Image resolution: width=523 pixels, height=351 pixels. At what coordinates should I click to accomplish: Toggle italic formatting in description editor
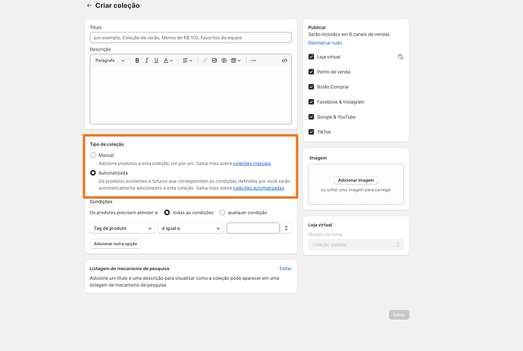pyautogui.click(x=146, y=61)
